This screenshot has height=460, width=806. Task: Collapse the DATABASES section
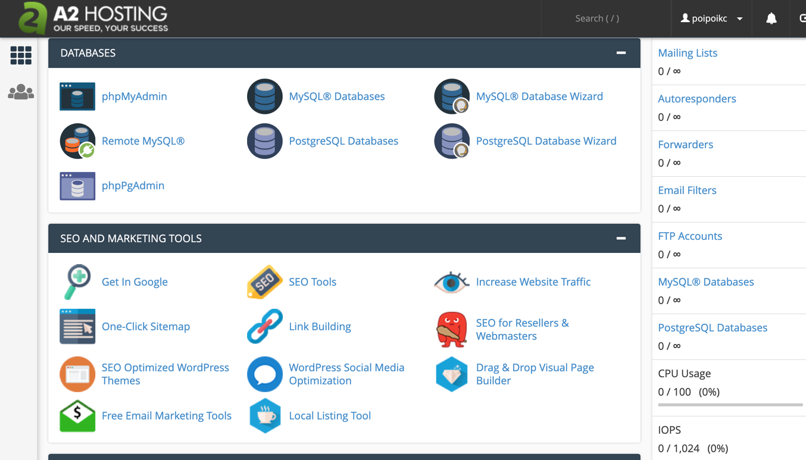click(x=621, y=53)
